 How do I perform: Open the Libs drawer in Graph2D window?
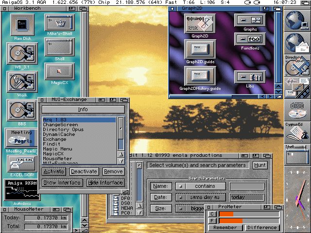pos(250,77)
